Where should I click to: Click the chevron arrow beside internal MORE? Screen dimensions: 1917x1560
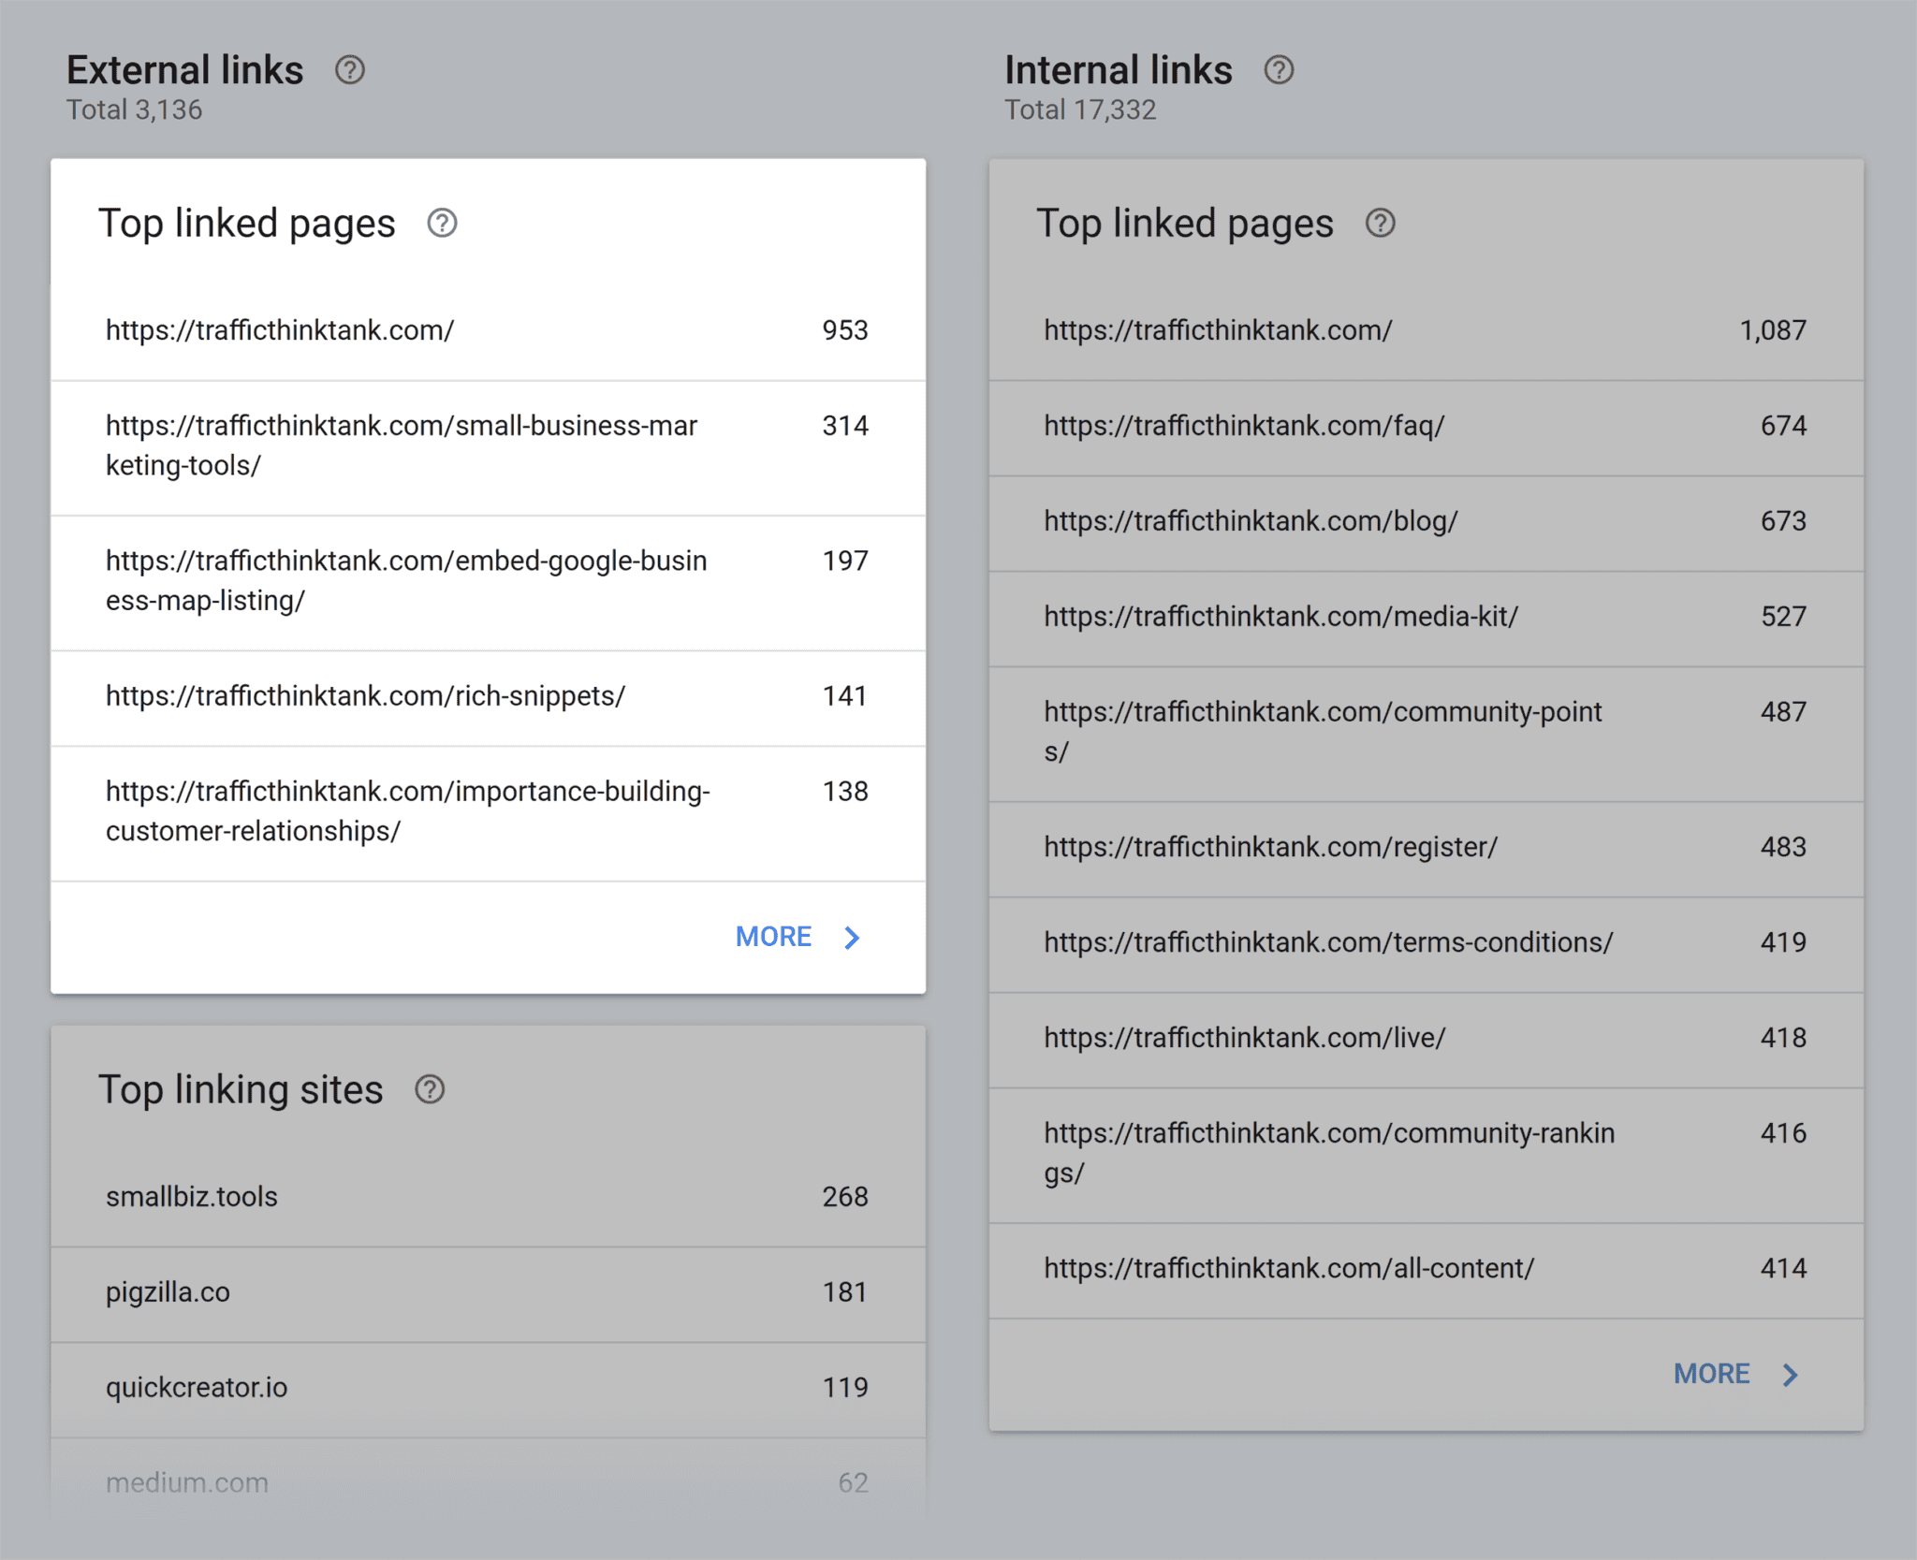(x=1791, y=1373)
